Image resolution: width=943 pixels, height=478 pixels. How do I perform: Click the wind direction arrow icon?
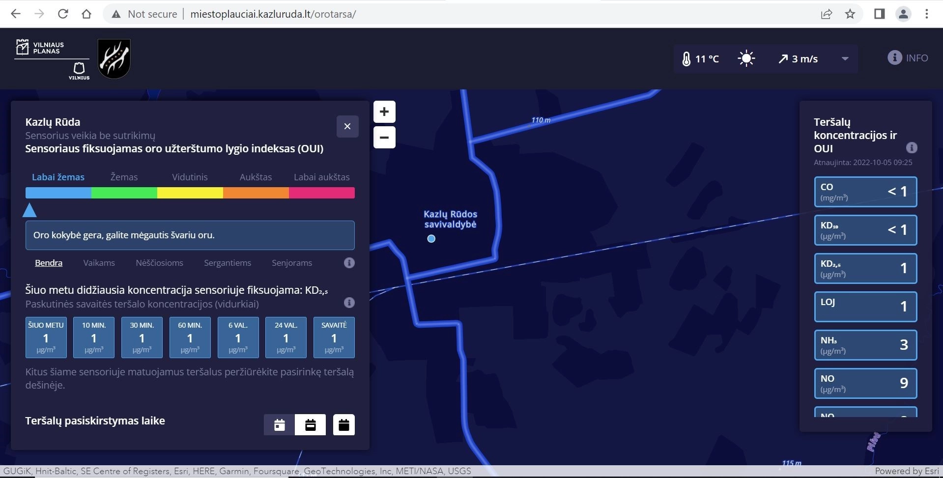pyautogui.click(x=783, y=59)
